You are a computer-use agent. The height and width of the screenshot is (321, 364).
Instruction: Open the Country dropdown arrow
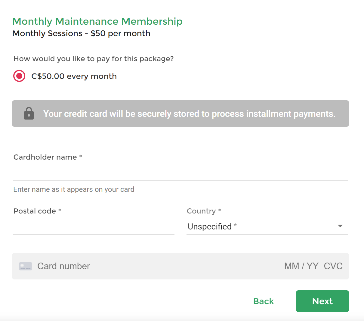(340, 226)
